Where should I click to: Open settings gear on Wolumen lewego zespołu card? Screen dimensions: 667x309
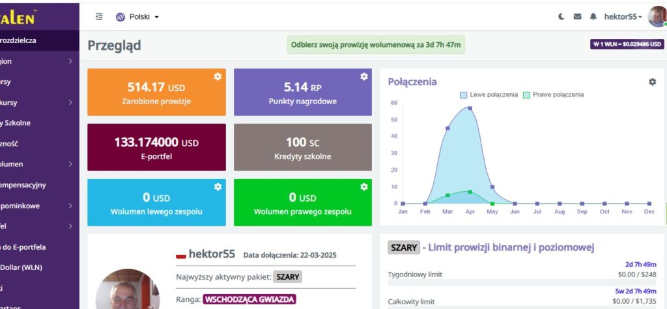pyautogui.click(x=218, y=187)
